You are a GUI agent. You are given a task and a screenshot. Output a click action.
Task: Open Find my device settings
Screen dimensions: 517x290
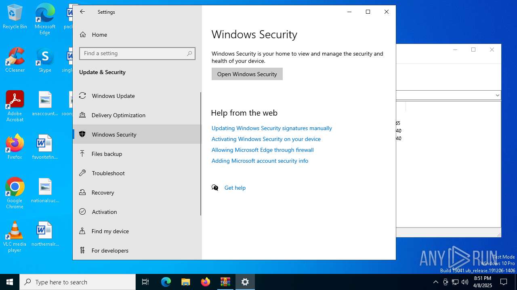click(x=137, y=231)
